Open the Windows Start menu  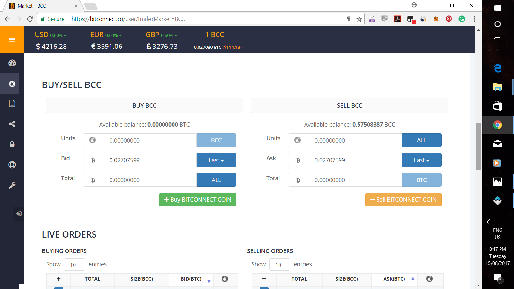498,8
